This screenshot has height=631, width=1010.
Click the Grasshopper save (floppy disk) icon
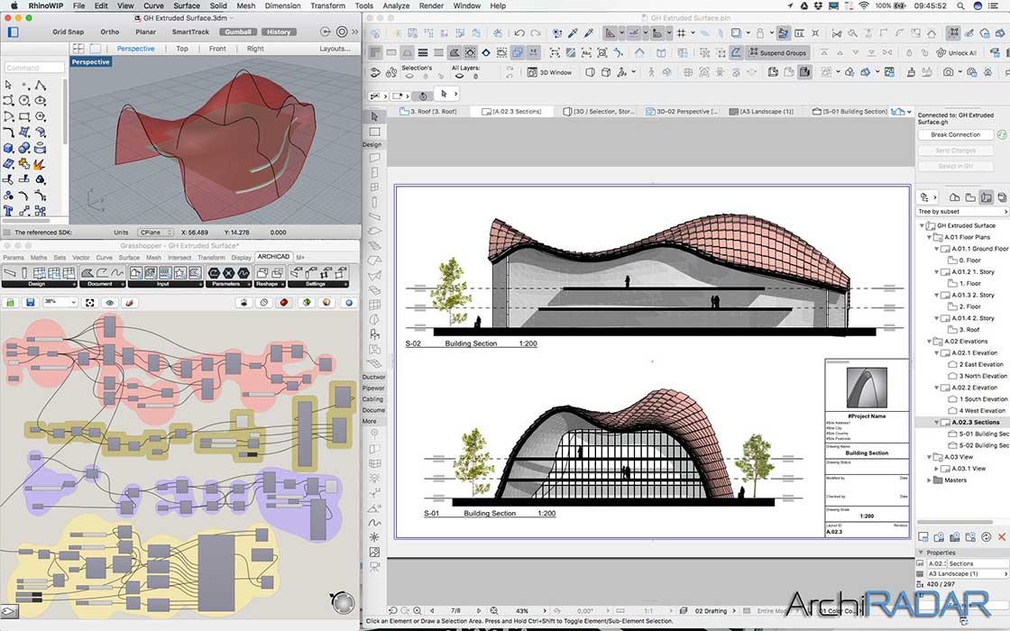[x=31, y=302]
